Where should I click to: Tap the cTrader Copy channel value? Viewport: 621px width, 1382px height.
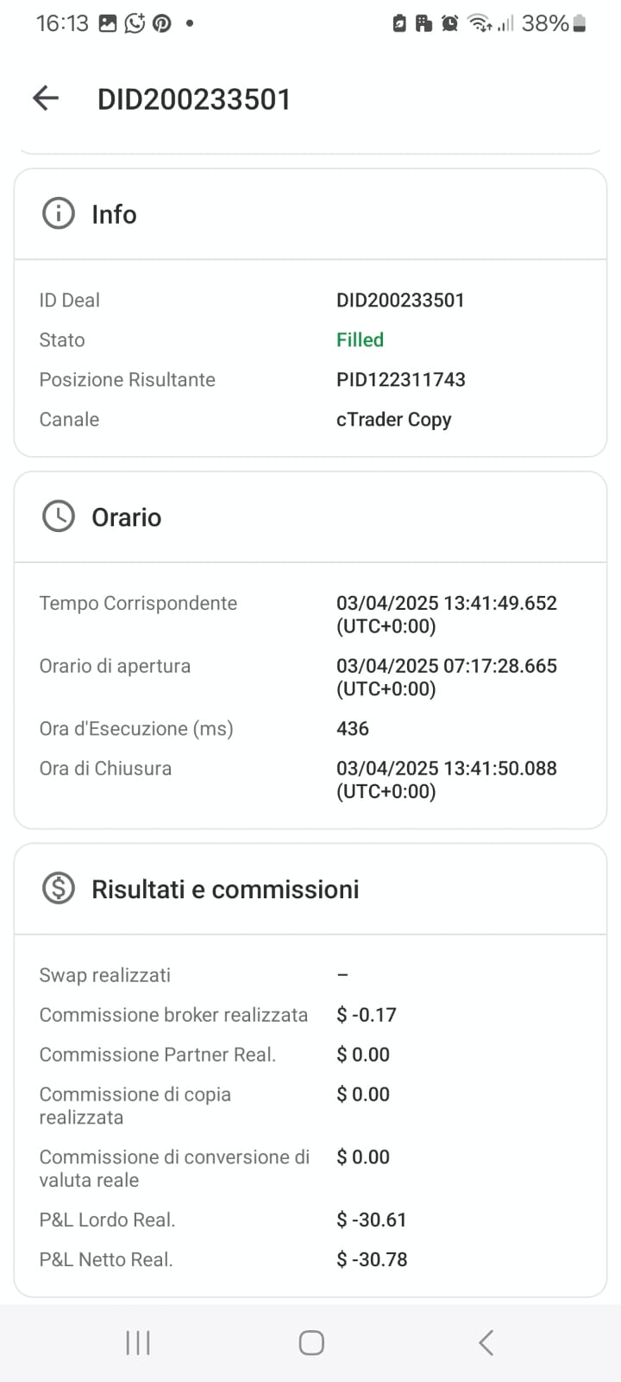[x=394, y=419]
